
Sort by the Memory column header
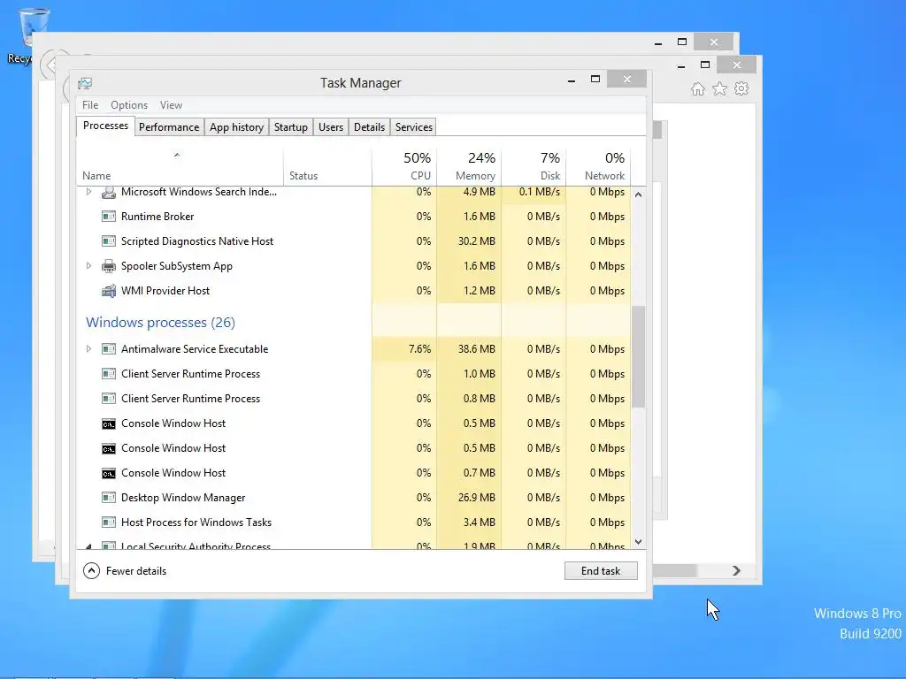point(469,167)
